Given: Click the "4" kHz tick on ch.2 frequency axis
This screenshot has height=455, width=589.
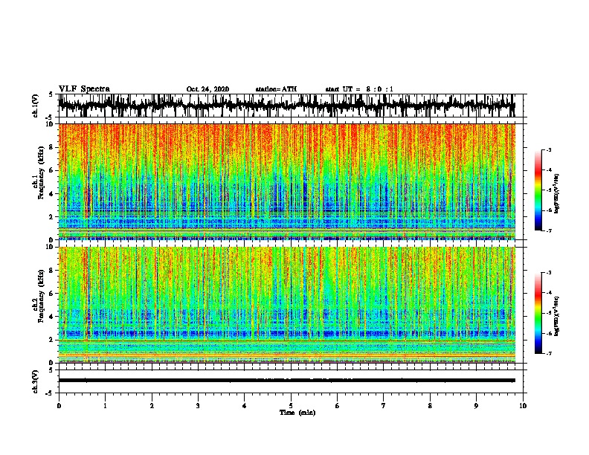Looking at the screenshot, I should [51, 317].
